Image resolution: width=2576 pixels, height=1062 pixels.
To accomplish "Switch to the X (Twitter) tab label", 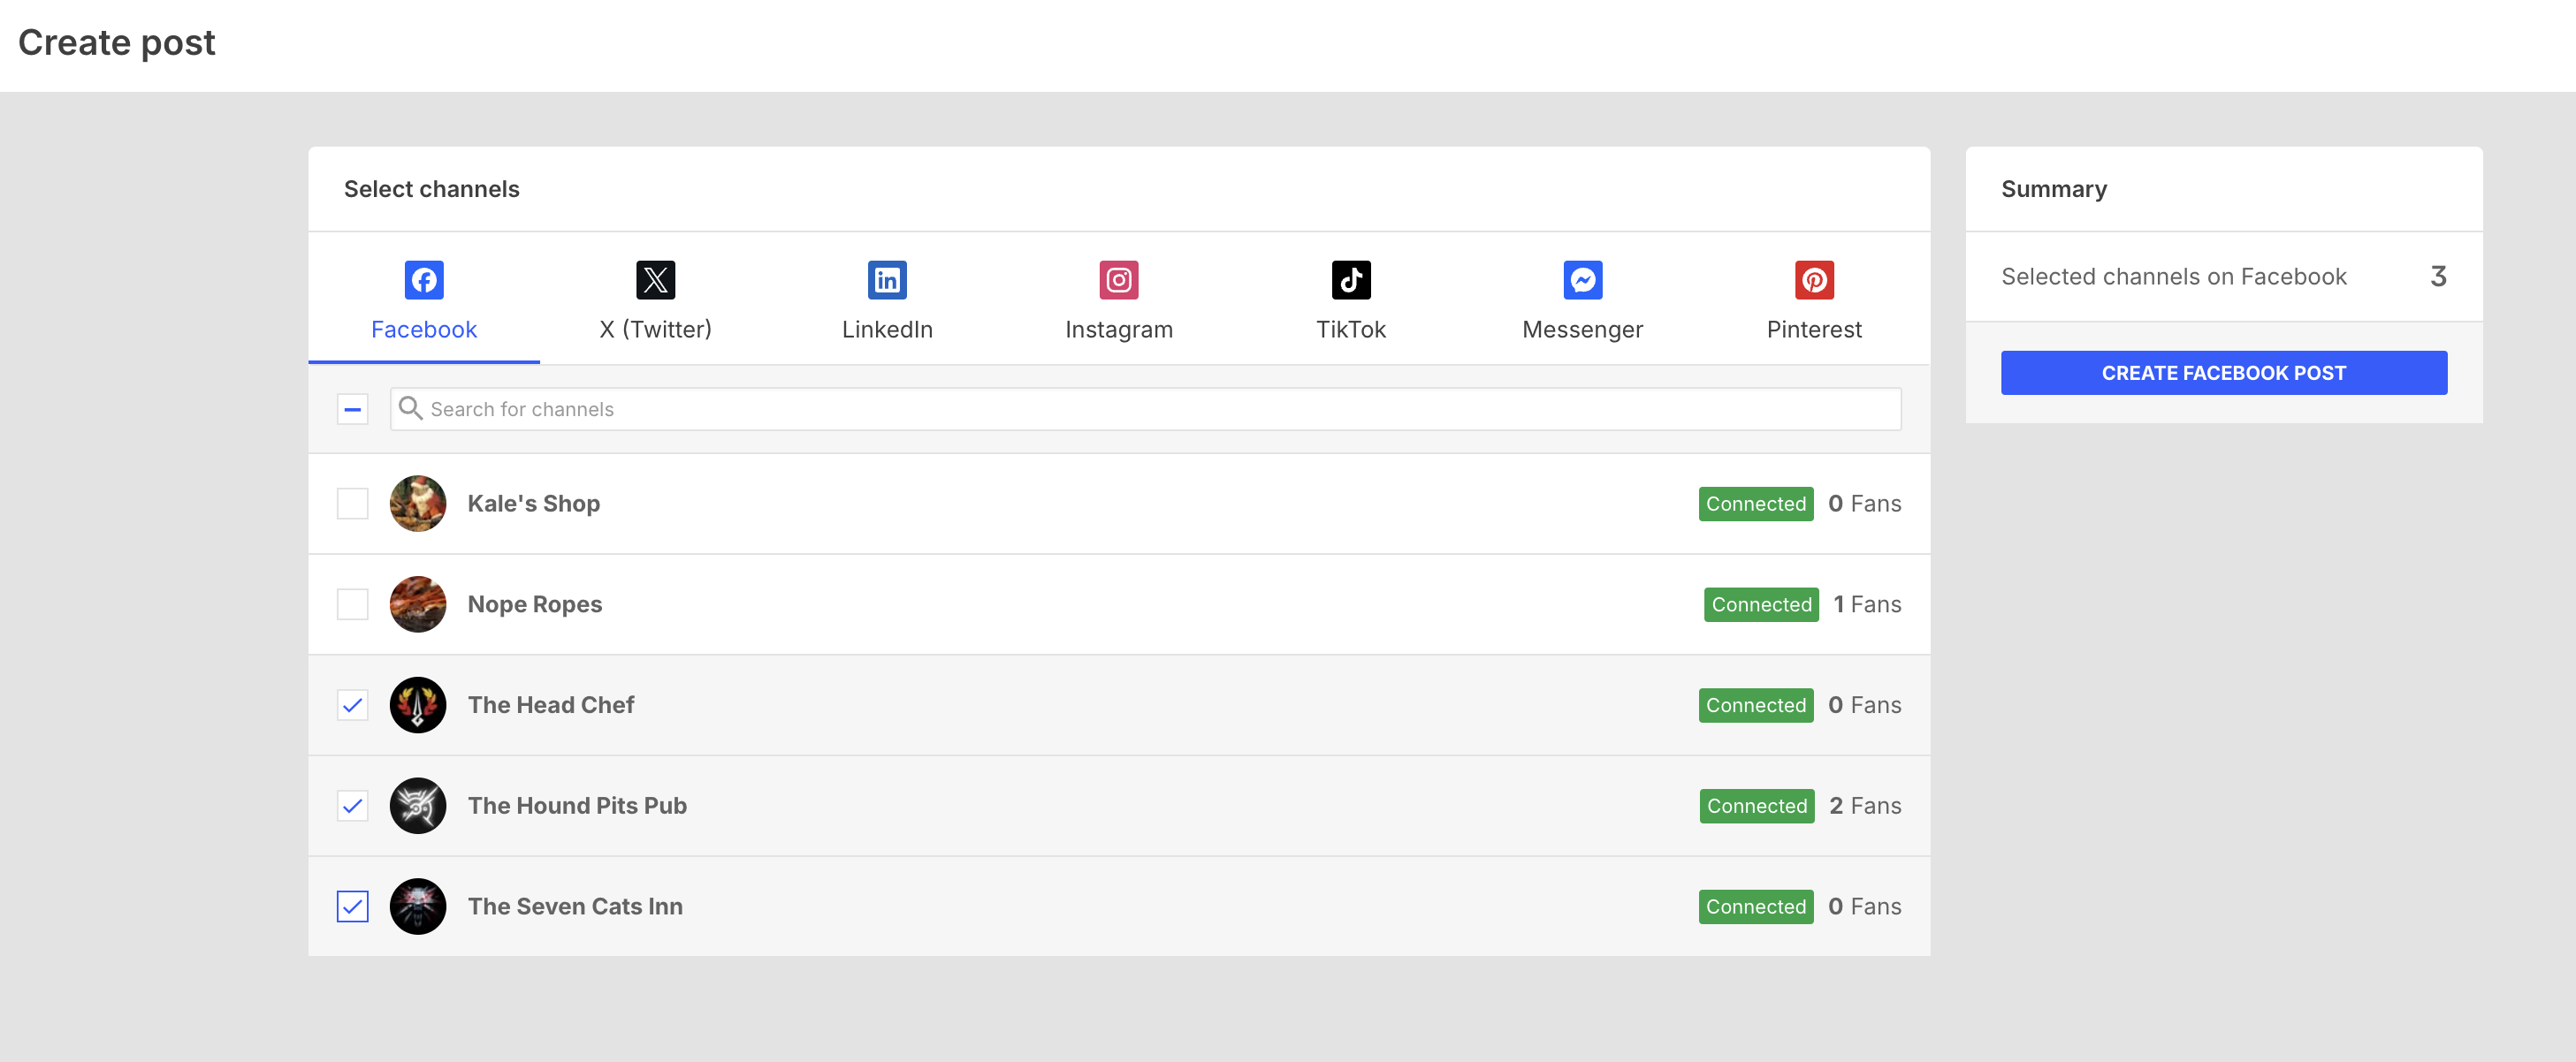I will [x=656, y=330].
